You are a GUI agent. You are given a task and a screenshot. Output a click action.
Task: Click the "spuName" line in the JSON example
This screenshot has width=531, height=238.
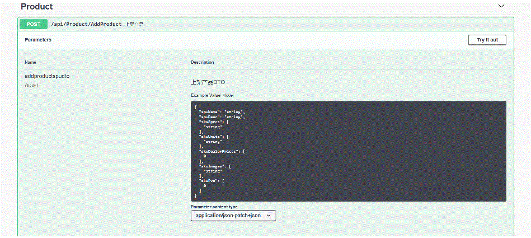pos(222,112)
